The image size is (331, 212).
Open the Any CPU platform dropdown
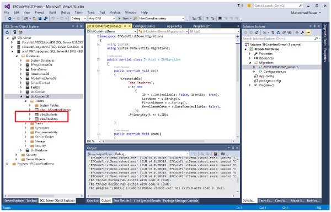pos(102,19)
